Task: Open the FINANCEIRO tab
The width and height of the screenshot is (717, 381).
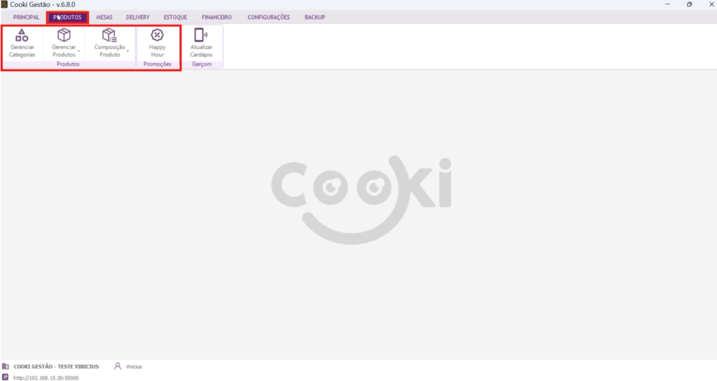Action: click(x=216, y=17)
